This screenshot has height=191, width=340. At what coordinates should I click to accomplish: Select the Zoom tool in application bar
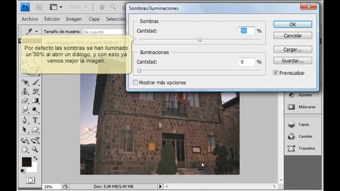click(113, 7)
